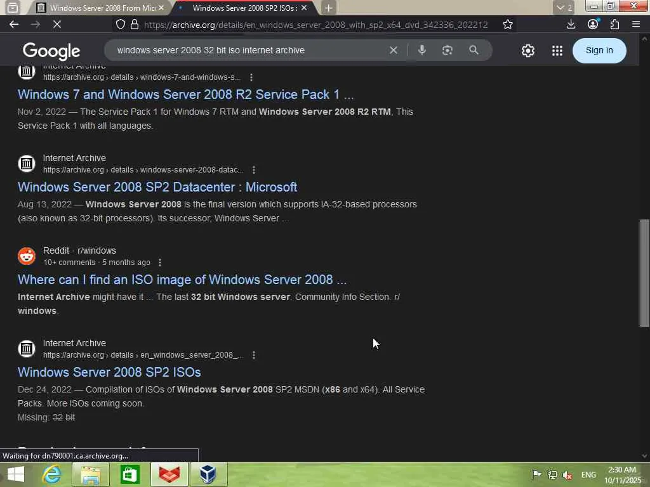Open the Firefox account icon
The width and height of the screenshot is (650, 487).
(x=593, y=25)
